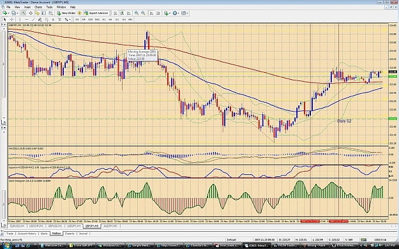
Task: Expand the Templates dropdown arrow
Action: pyautogui.click(x=187, y=13)
